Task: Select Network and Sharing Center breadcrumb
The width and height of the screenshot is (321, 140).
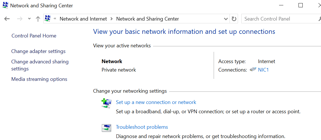Action: pyautogui.click(x=147, y=19)
